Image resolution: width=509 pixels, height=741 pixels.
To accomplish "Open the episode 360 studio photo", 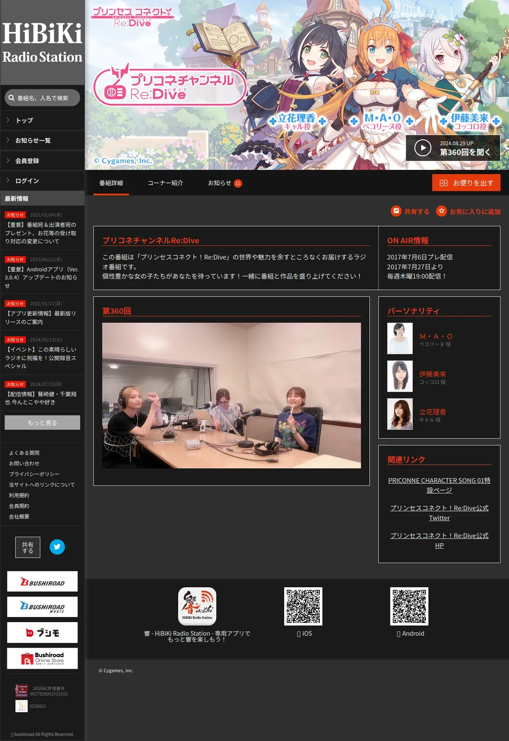I will (x=232, y=396).
